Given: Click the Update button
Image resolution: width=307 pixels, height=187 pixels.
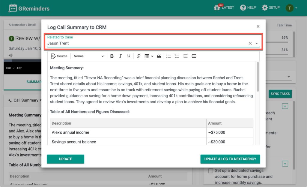Looking at the screenshot, I should pyautogui.click(x=65, y=159).
